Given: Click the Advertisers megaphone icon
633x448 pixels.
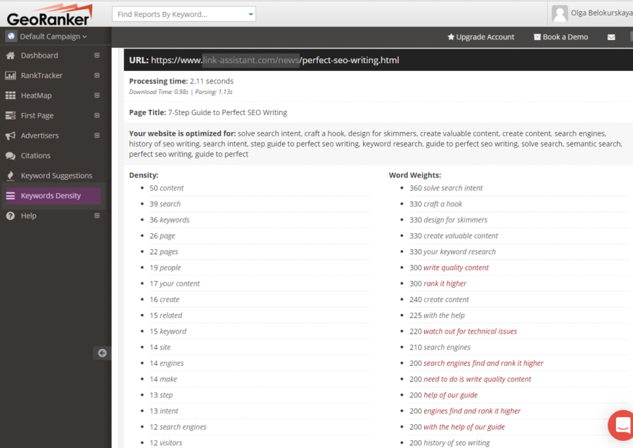Looking at the screenshot, I should click(11, 136).
